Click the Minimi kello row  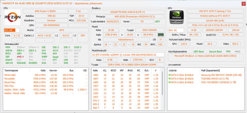tap(46, 75)
